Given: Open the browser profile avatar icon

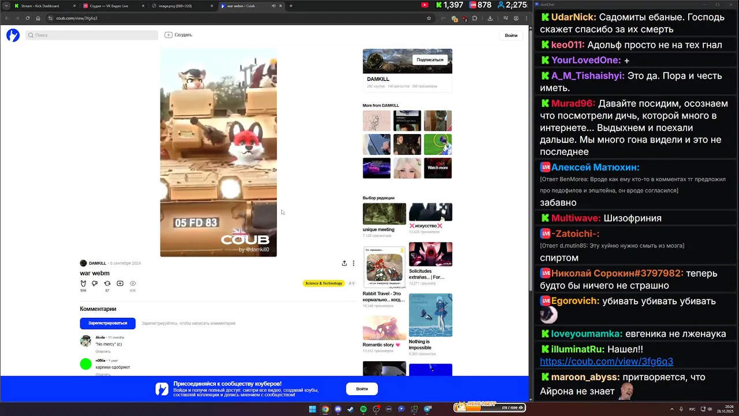Looking at the screenshot, I should point(516,18).
